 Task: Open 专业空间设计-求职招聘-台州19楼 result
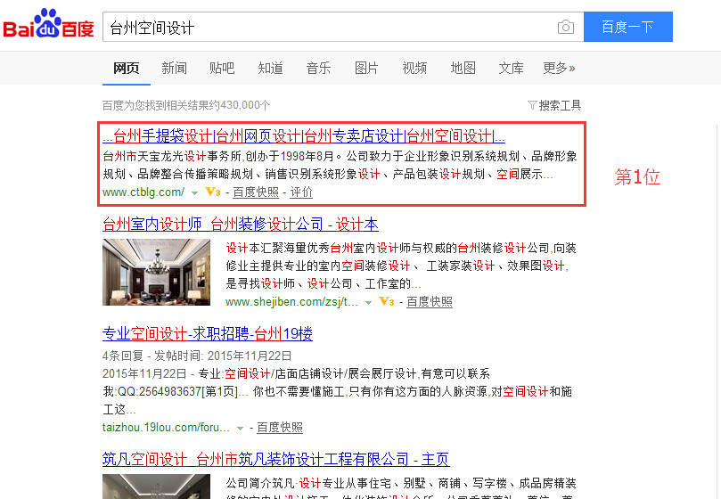coord(208,333)
